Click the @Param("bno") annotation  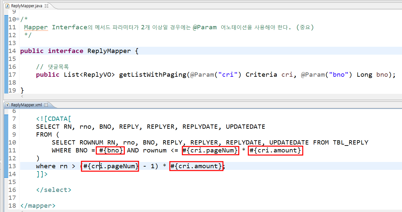(327, 75)
